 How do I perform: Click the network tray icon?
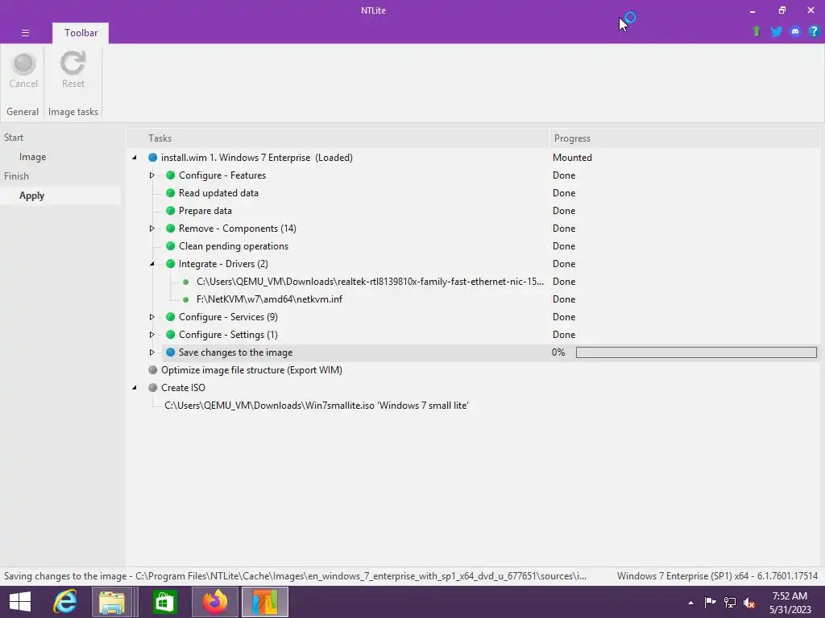[730, 603]
